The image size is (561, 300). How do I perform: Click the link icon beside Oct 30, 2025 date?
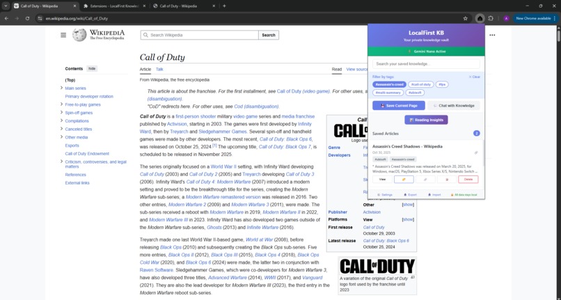[476, 152]
